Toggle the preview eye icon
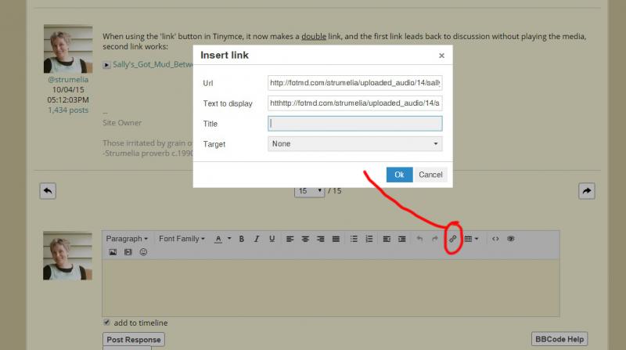 coord(511,239)
